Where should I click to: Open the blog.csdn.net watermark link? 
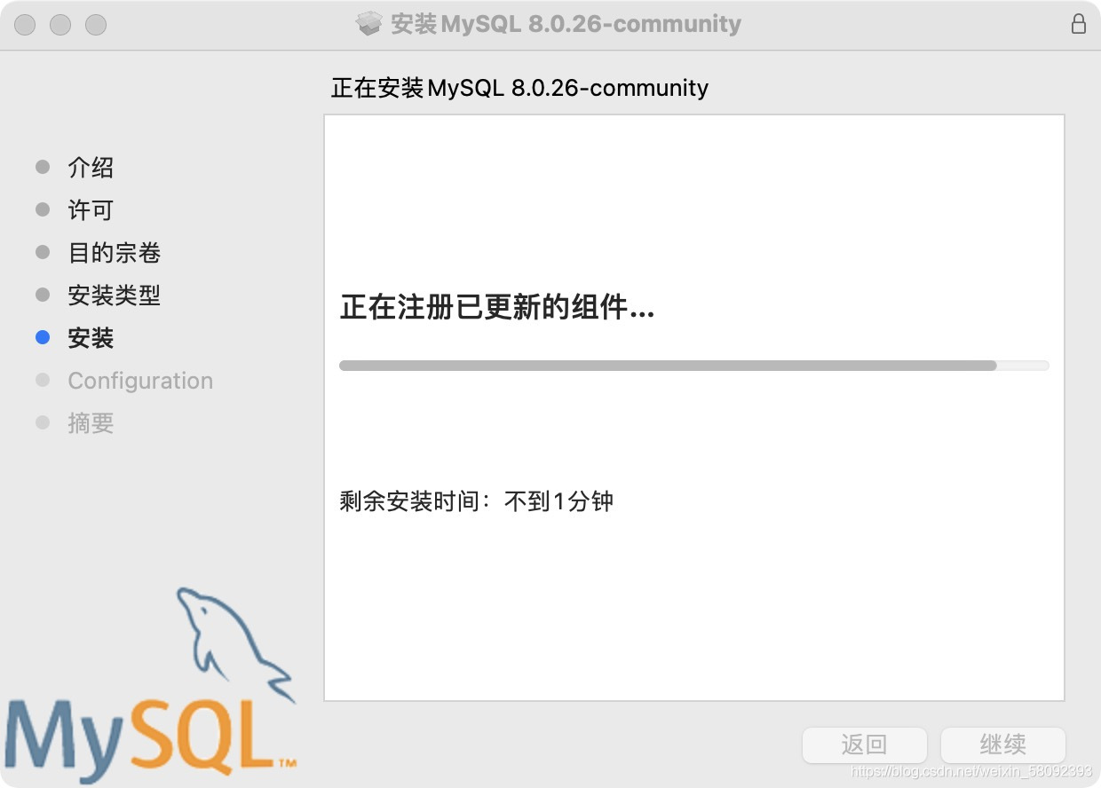click(x=971, y=772)
